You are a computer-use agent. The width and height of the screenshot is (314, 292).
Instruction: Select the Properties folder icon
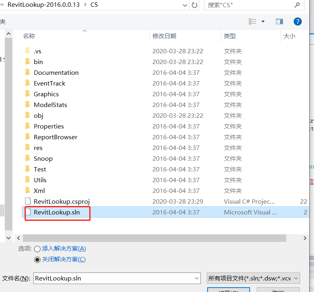(x=27, y=126)
